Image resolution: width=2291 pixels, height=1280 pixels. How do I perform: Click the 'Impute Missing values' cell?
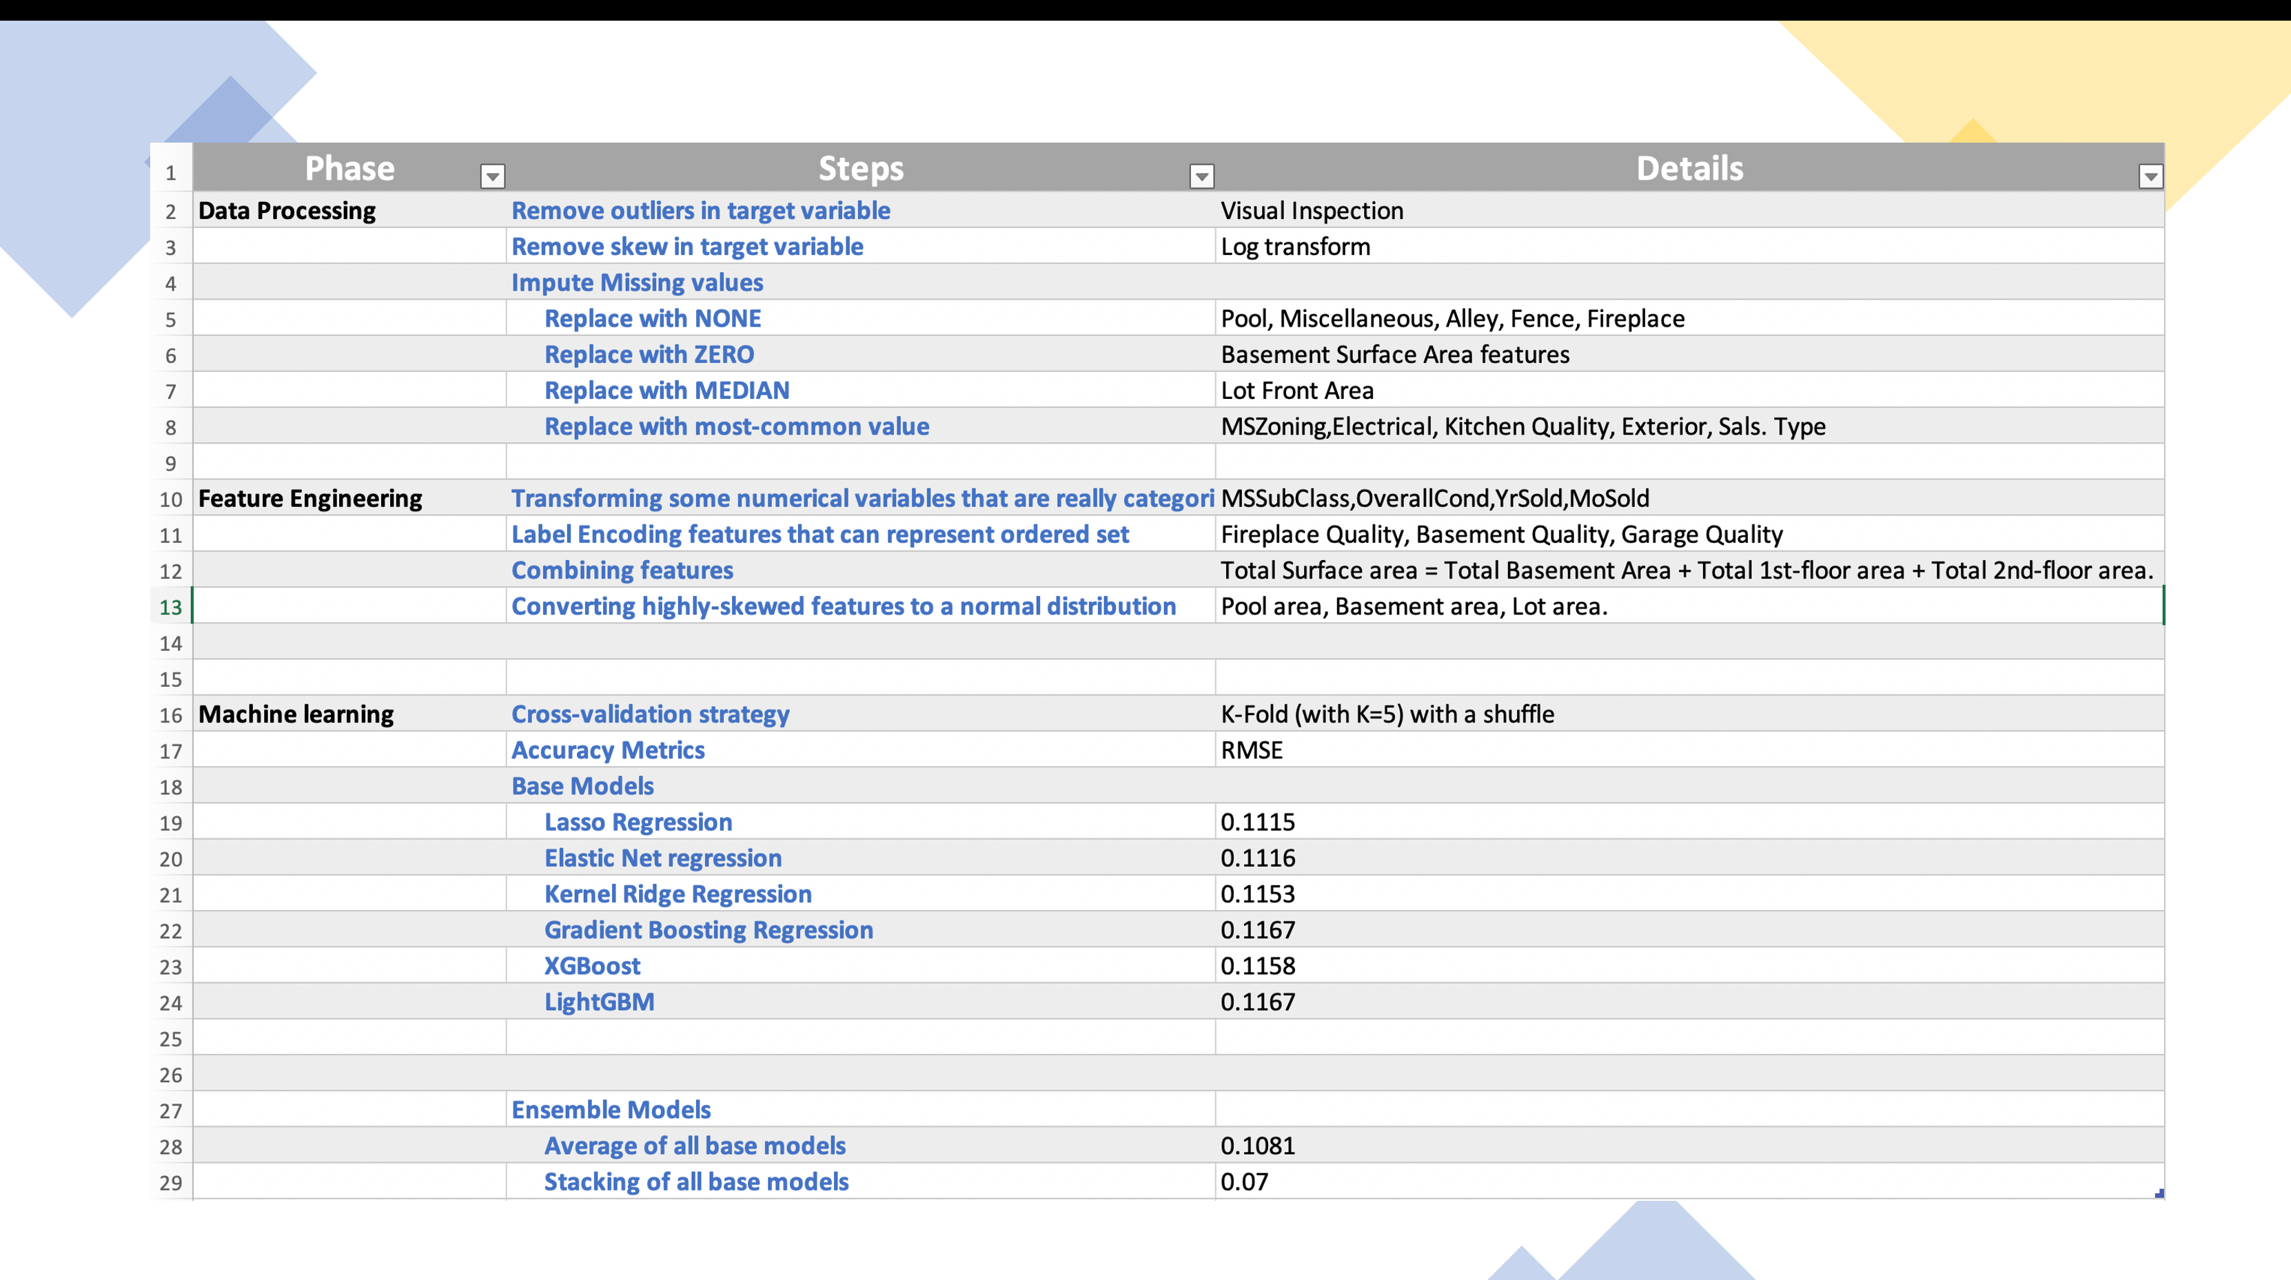pos(637,282)
